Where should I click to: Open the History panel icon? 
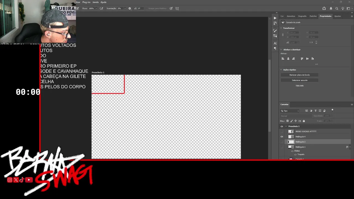(275, 23)
